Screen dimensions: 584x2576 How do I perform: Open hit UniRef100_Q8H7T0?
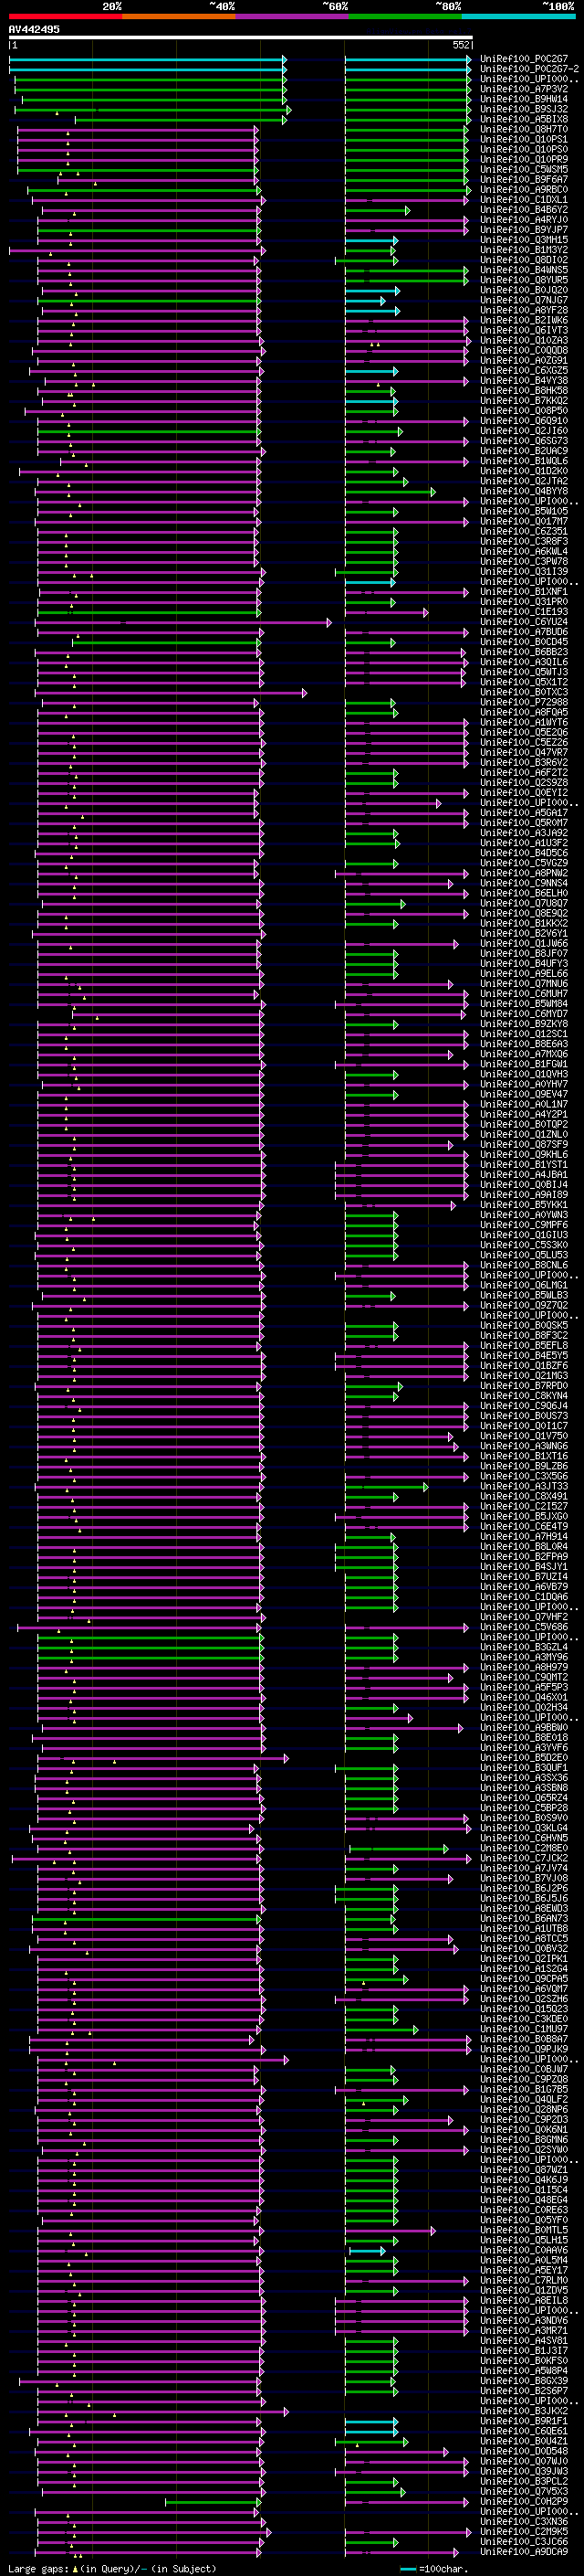pos(524,129)
